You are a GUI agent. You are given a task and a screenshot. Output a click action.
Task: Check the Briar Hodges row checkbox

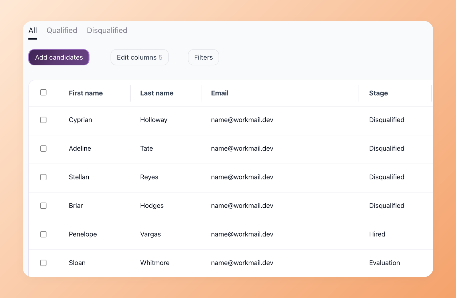pos(43,206)
